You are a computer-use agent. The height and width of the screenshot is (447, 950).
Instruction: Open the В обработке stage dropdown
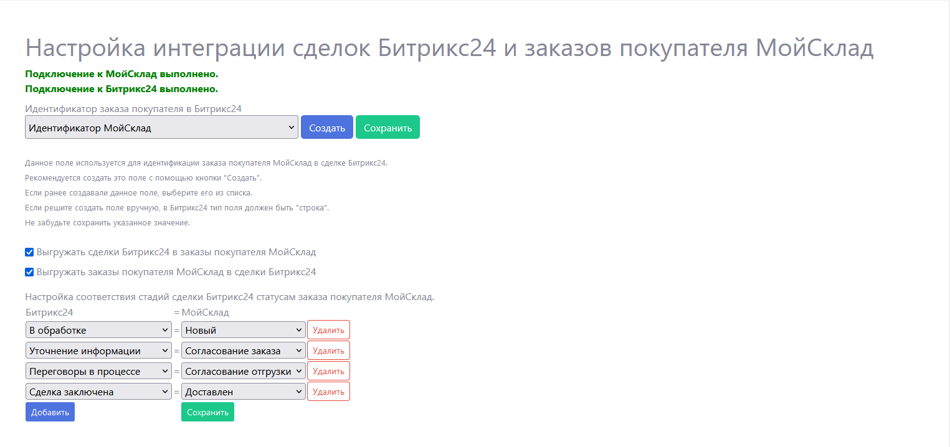[98, 330]
